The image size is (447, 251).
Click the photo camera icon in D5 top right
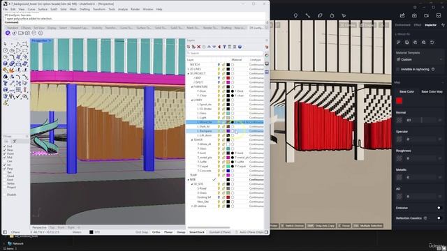pos(414,15)
